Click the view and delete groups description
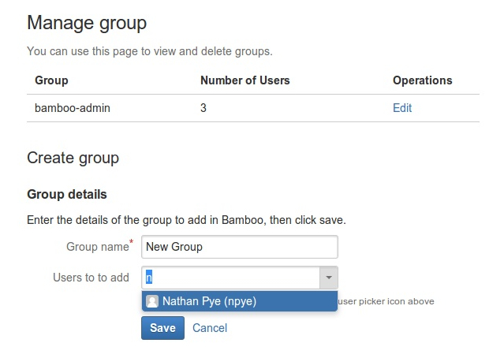Screen dimensions: 504x358 coord(149,51)
